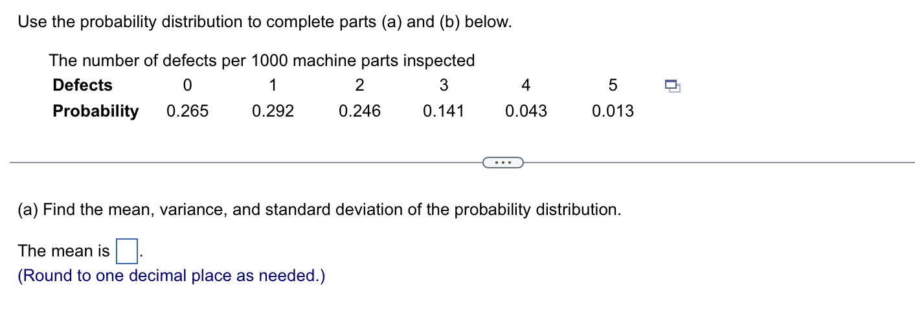The image size is (915, 329).
Task: Select defects count 5 in table
Action: click(613, 85)
